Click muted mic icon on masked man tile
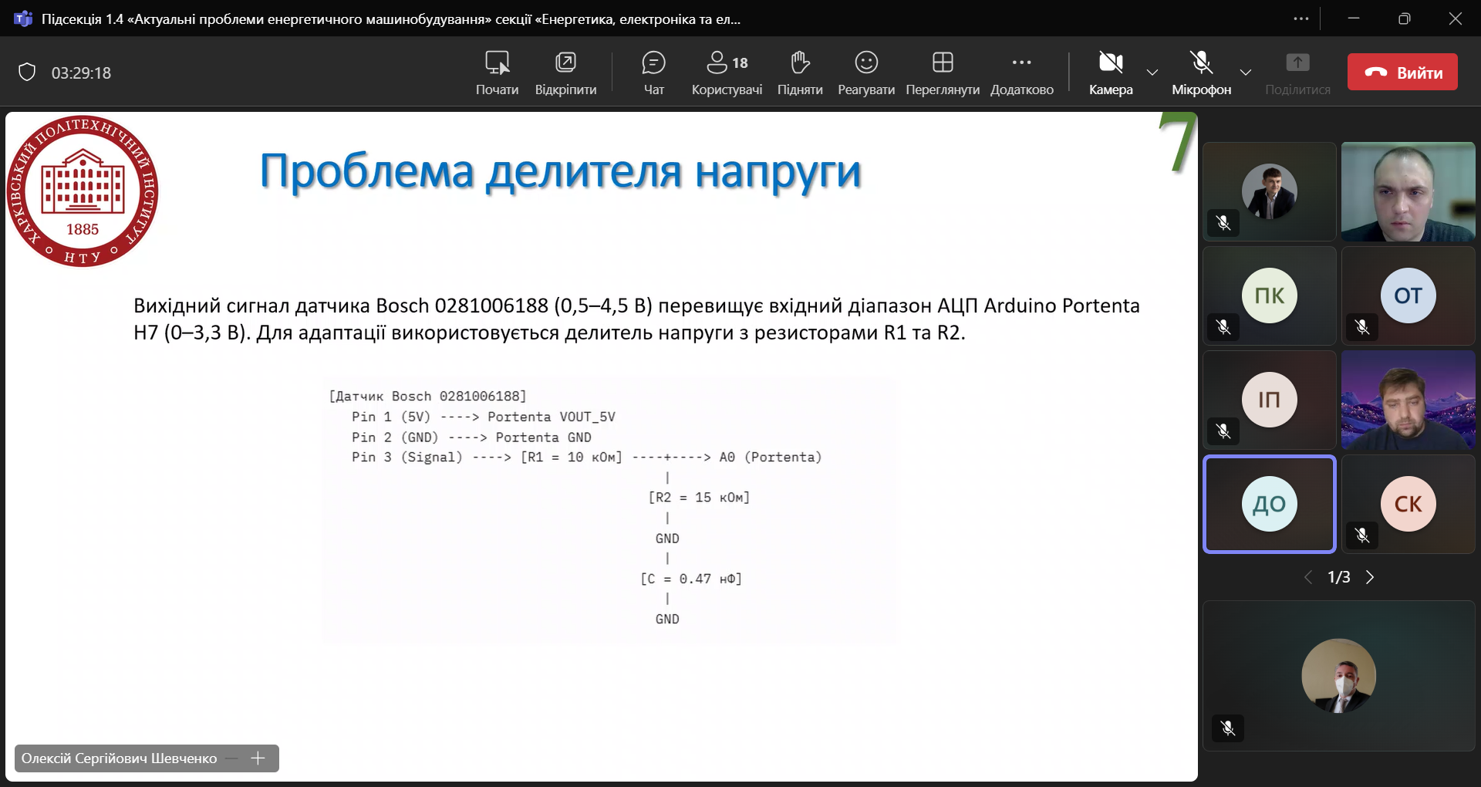 1228,728
